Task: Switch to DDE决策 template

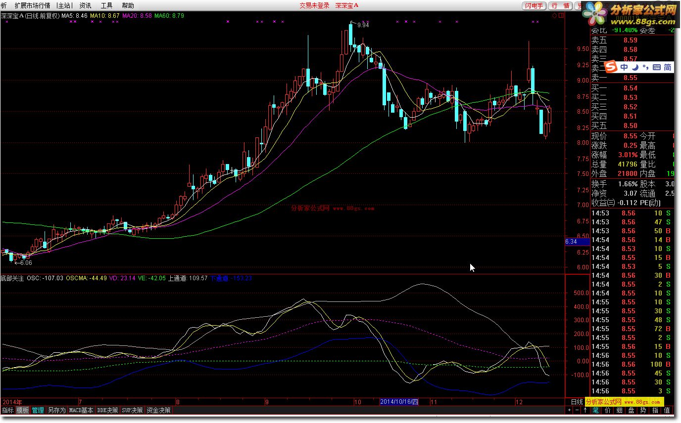Action: pyautogui.click(x=107, y=410)
